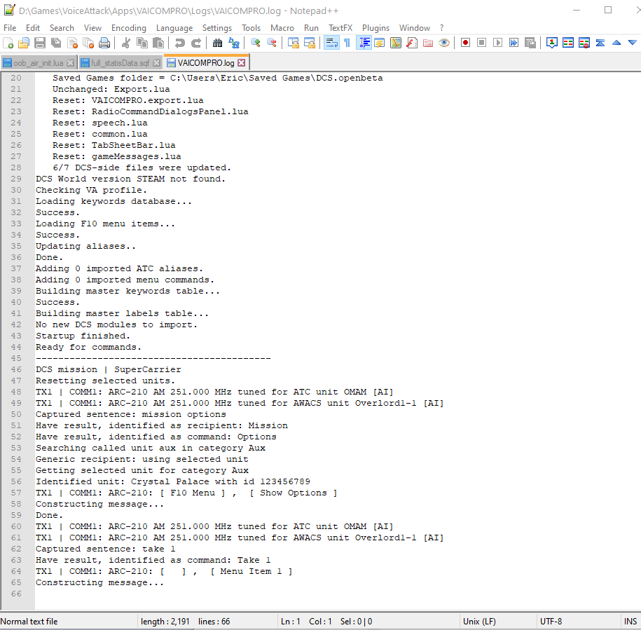The width and height of the screenshot is (641, 630).
Task: Start macro recording with red dot button
Action: pos(465,43)
